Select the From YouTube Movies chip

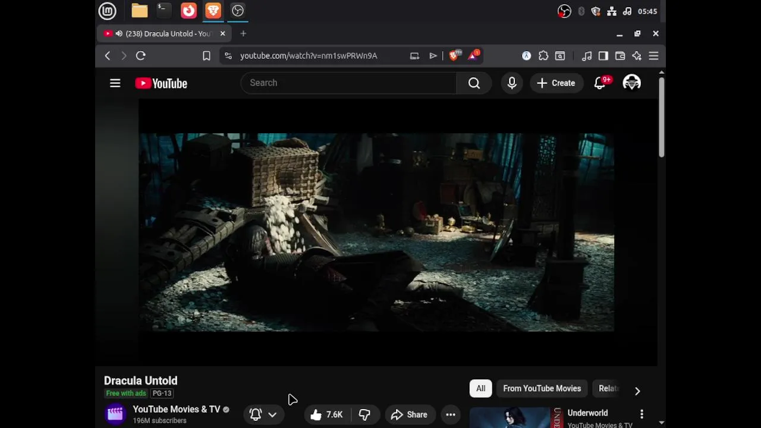[x=542, y=389]
